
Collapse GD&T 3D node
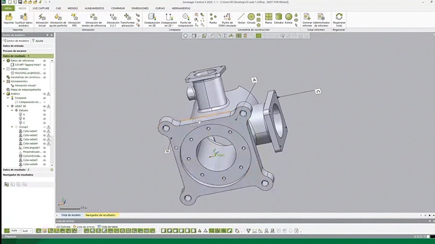(8, 106)
